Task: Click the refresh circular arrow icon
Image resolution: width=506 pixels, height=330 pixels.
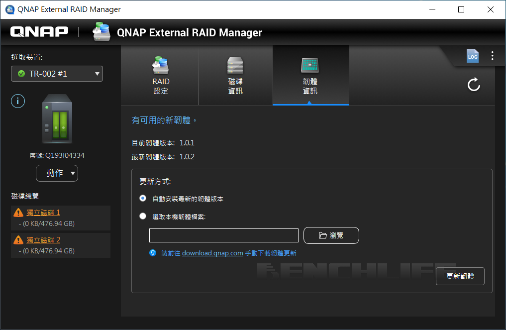Action: (x=474, y=85)
